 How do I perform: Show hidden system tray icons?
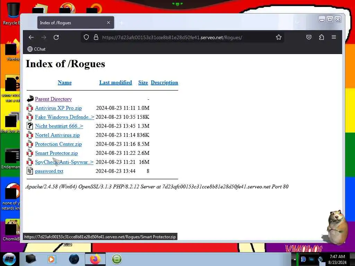[295, 259]
